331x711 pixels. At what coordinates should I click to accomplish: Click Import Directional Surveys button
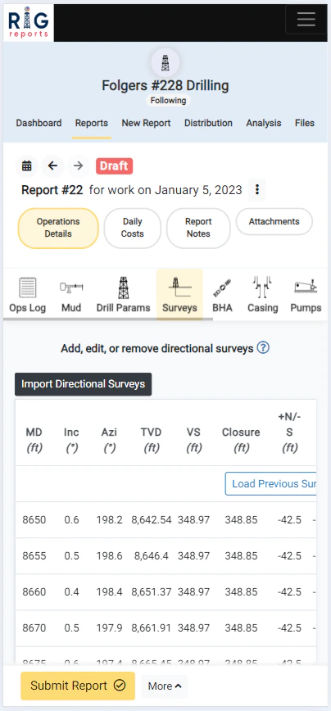tap(83, 384)
